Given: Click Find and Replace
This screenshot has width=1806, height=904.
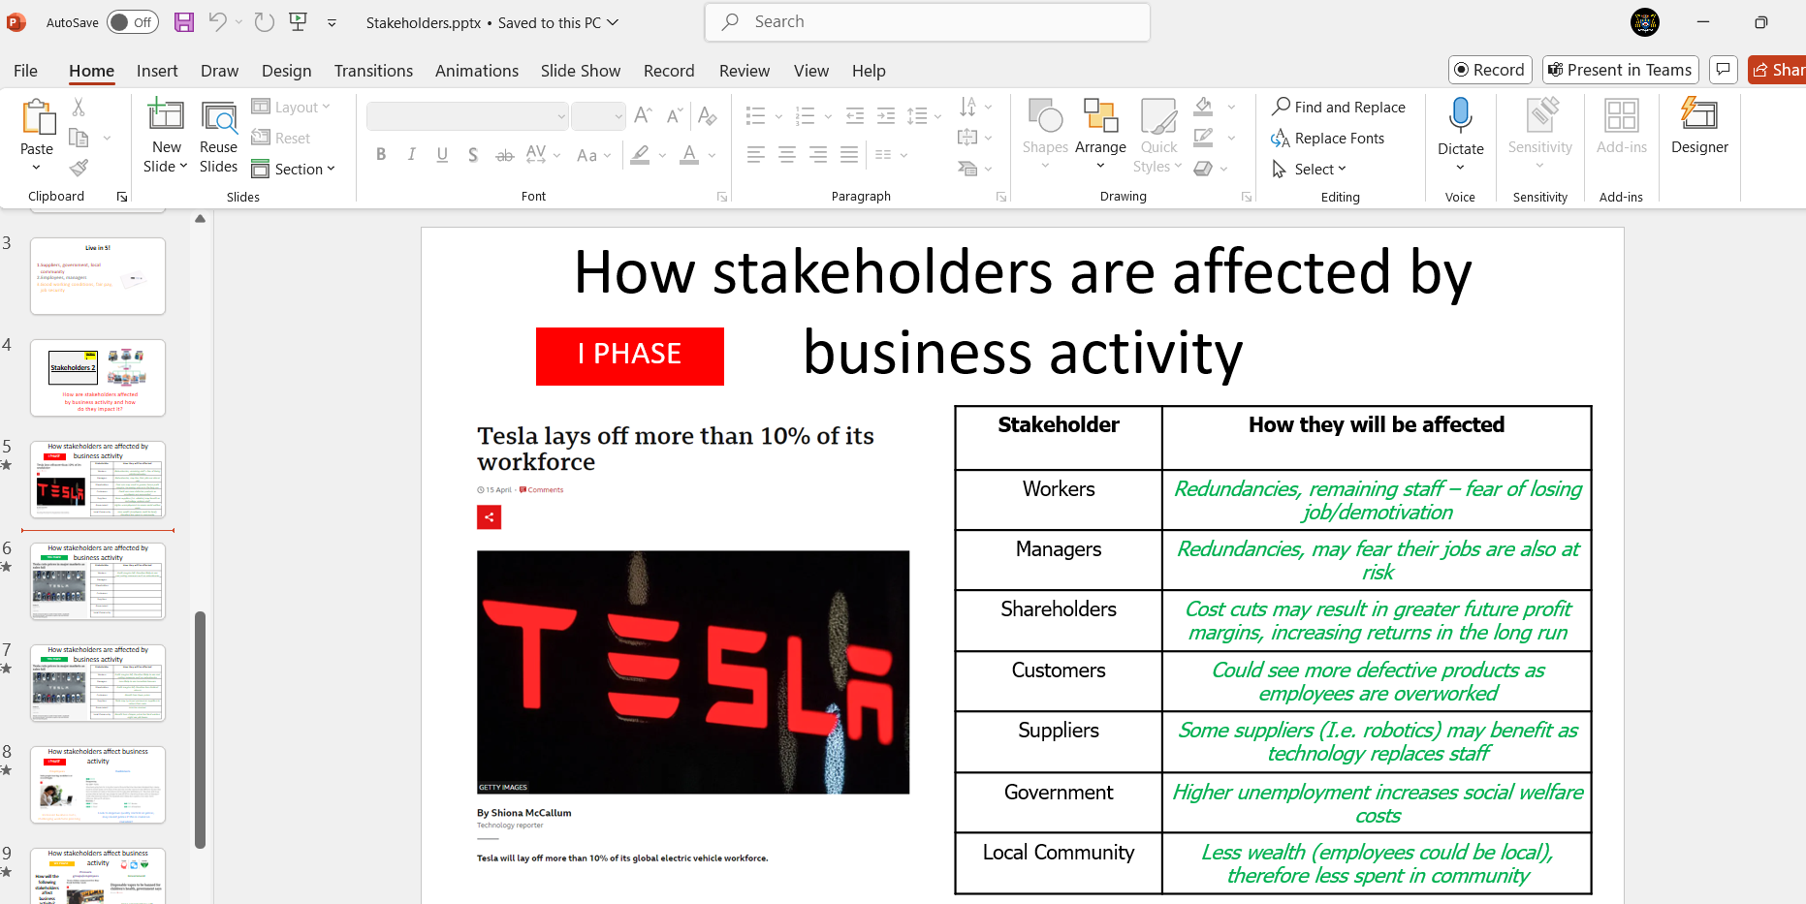Looking at the screenshot, I should click(1339, 107).
